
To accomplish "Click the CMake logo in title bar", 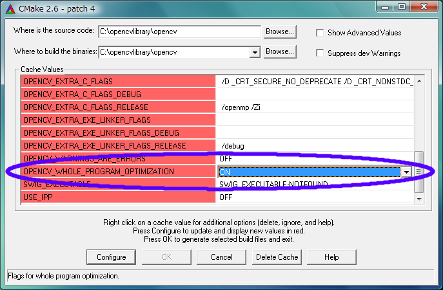I will (x=9, y=7).
